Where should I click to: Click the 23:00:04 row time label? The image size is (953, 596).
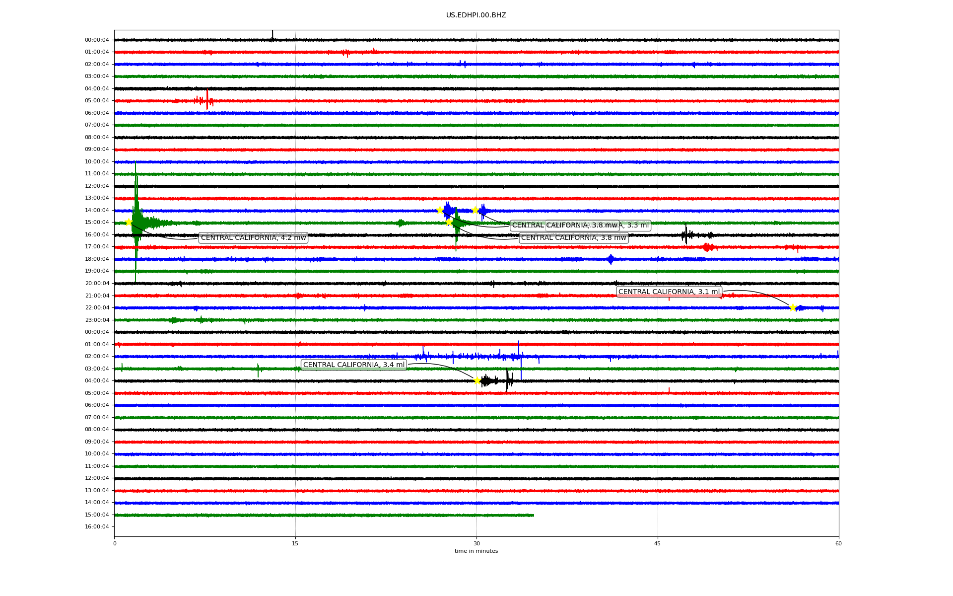click(97, 320)
